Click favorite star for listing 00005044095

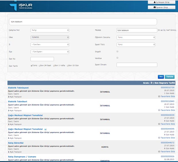click(159, 138)
